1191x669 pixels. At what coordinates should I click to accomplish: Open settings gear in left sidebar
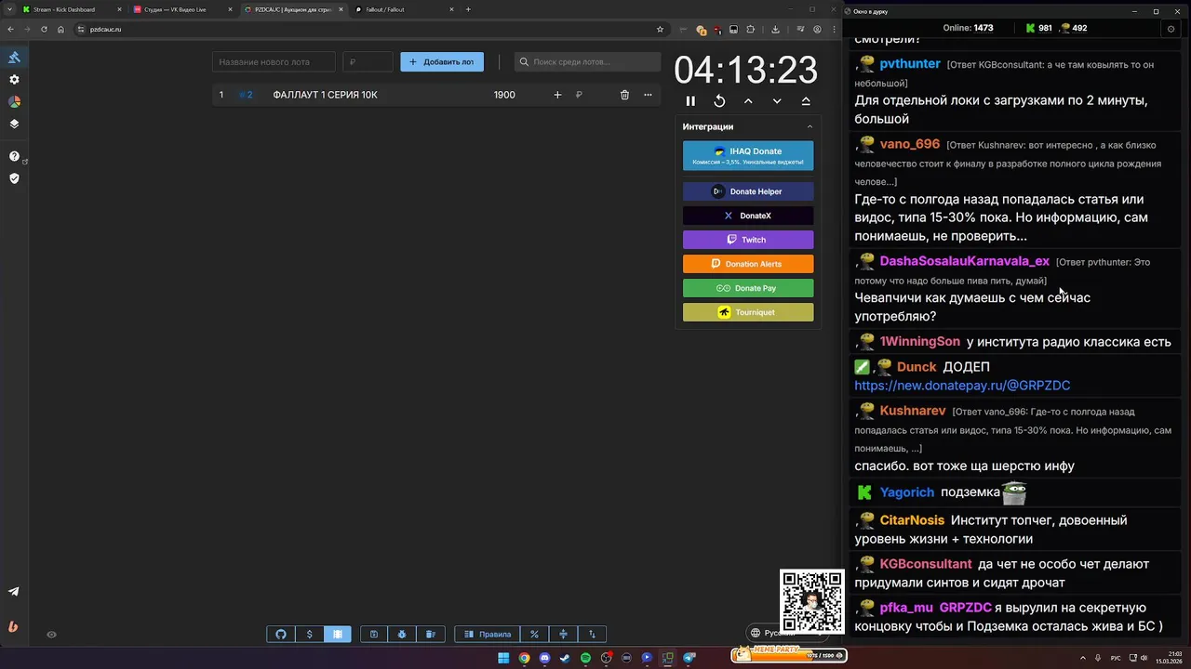(14, 80)
